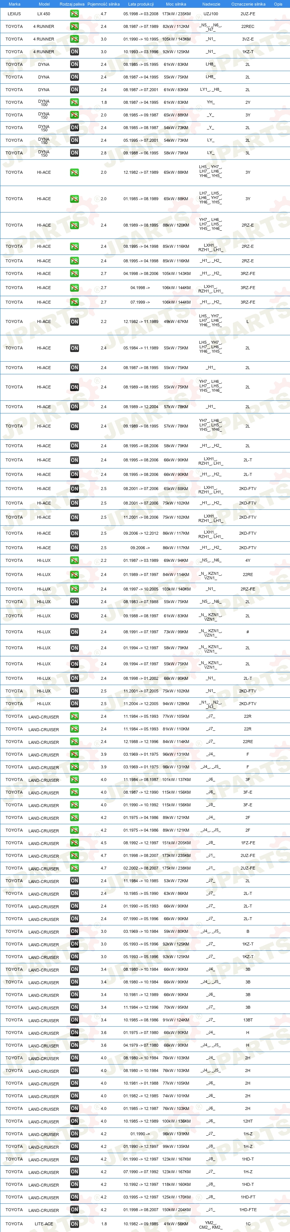
Task: Click petrol icon in HI-ACE 07.1999 row
Action: 75,302
